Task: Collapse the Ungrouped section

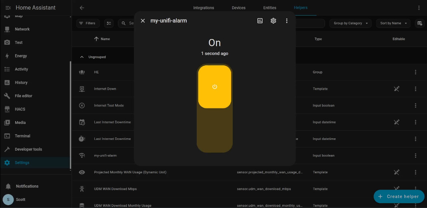Action: click(82, 57)
